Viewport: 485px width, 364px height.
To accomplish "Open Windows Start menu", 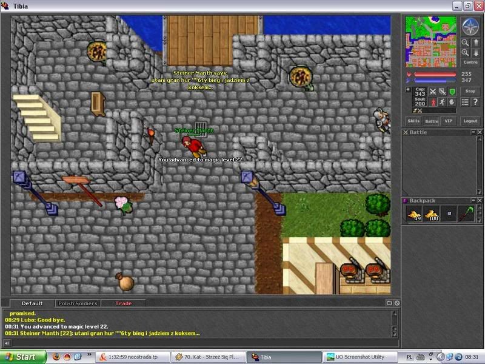I will [x=22, y=357].
